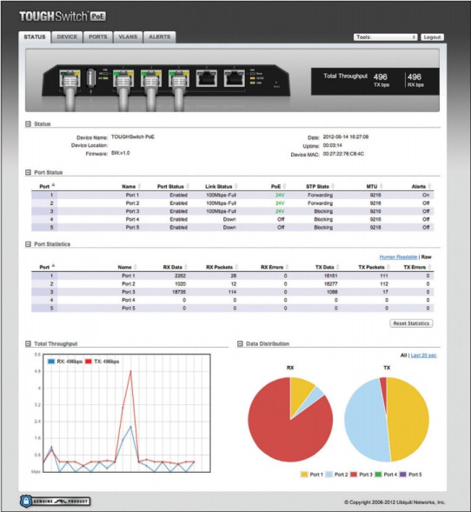Click 'Port 3' name in Port Status table
This screenshot has width=471, height=512.
click(132, 211)
